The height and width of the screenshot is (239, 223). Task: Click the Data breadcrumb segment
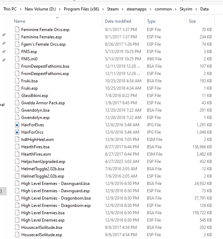pos(205,9)
